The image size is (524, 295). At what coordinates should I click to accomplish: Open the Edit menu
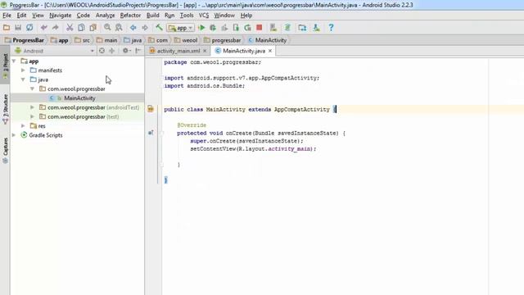point(21,16)
